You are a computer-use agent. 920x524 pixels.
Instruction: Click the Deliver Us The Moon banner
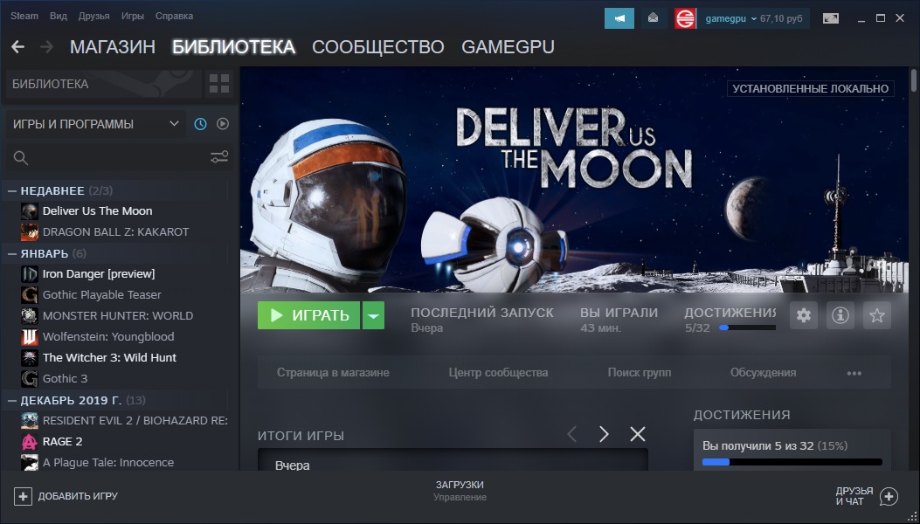click(575, 179)
